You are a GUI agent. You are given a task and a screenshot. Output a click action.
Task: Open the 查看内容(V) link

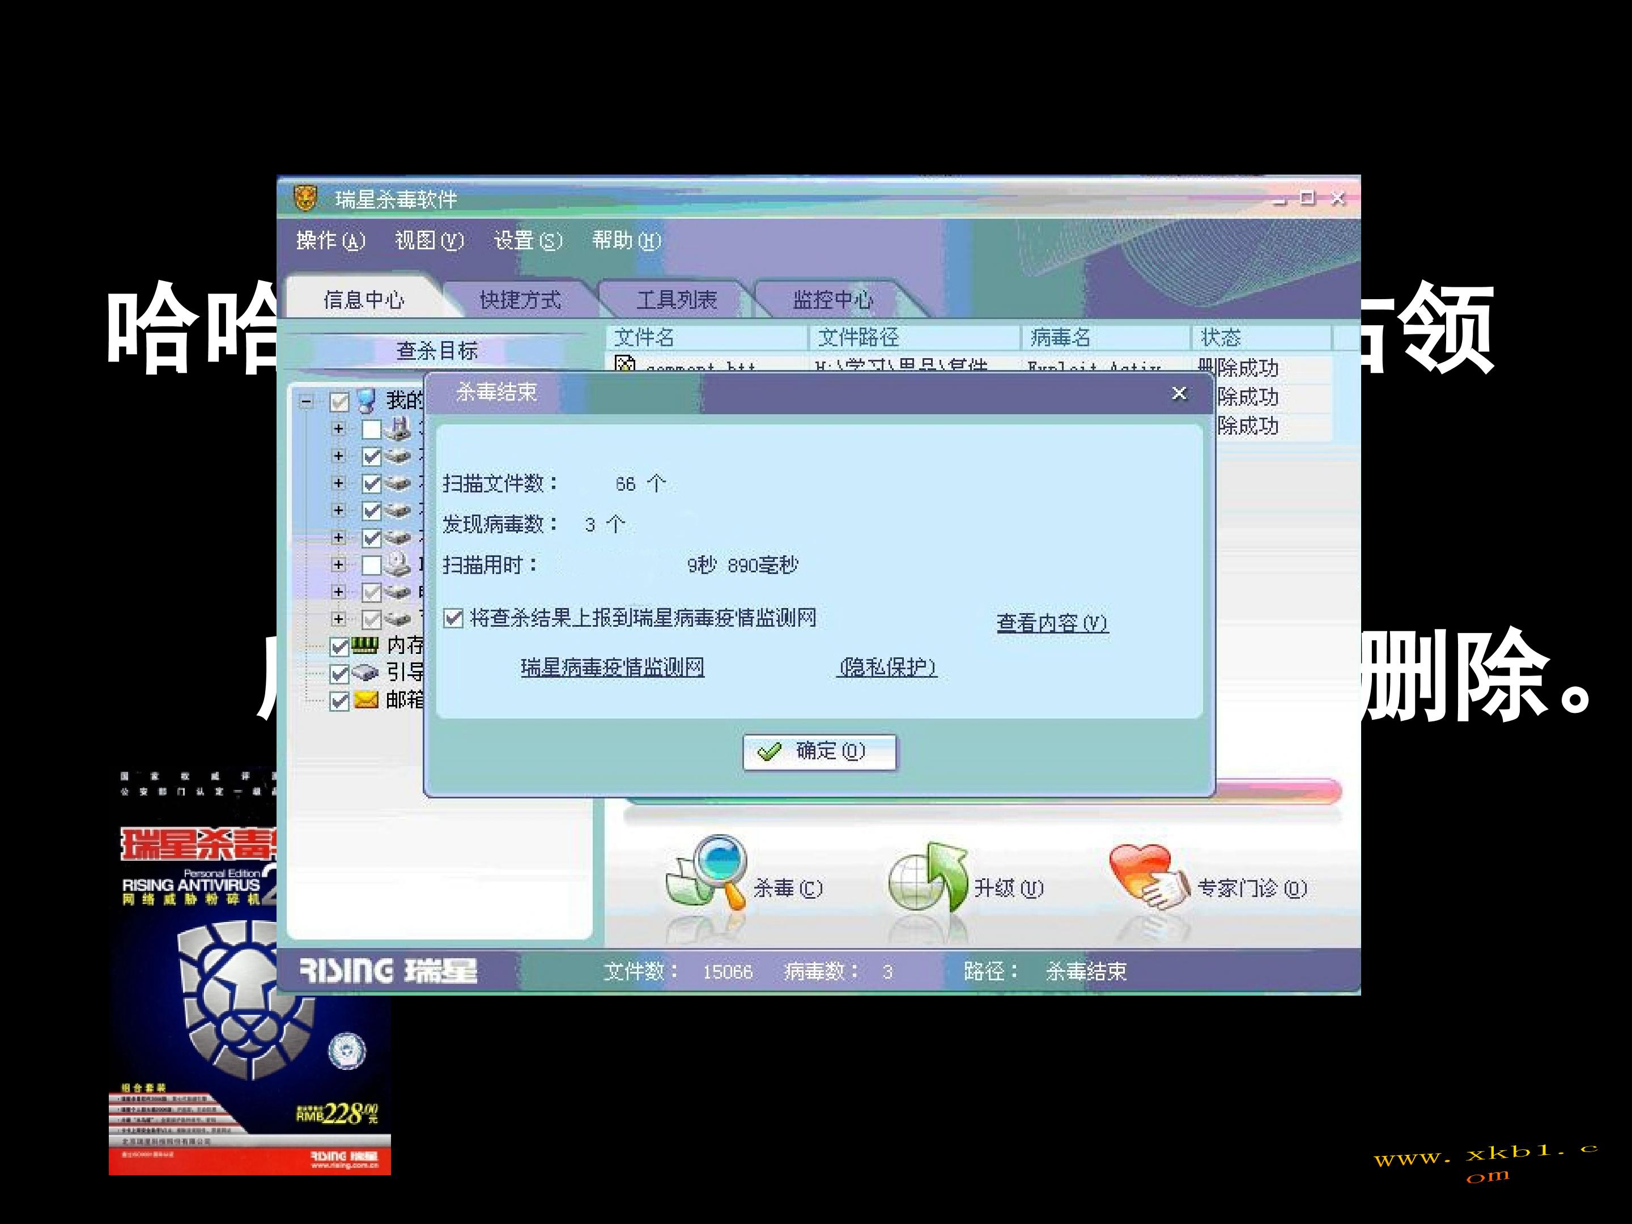click(x=1052, y=623)
